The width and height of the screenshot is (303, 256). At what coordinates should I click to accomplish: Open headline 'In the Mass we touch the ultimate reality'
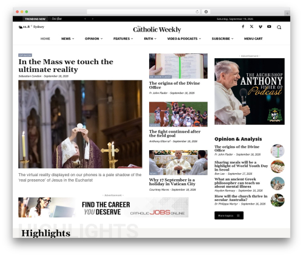pyautogui.click(x=66, y=65)
